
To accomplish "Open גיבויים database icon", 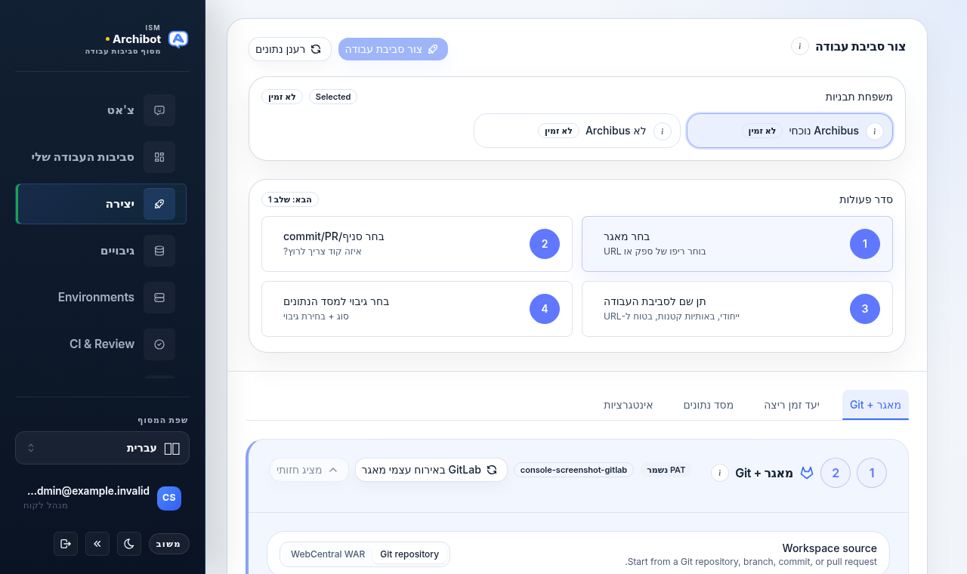I will (159, 251).
